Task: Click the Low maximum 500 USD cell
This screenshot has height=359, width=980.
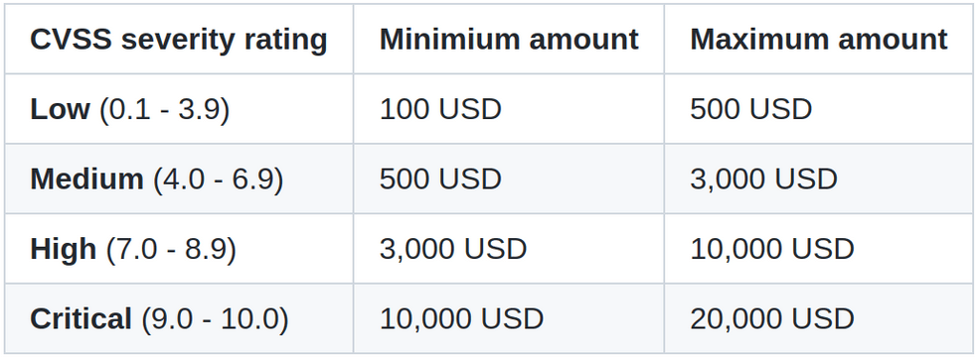Action: pyautogui.click(x=819, y=108)
